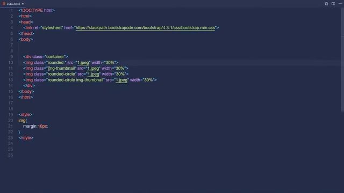Viewport: 344px width, 193px height.
Task: Click the "stylesheet" rel value
Action: pyautogui.click(x=52, y=28)
